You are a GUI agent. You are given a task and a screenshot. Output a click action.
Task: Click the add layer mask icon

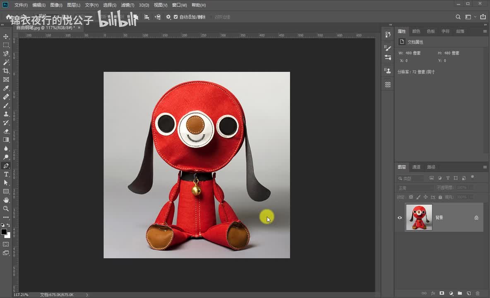442,293
